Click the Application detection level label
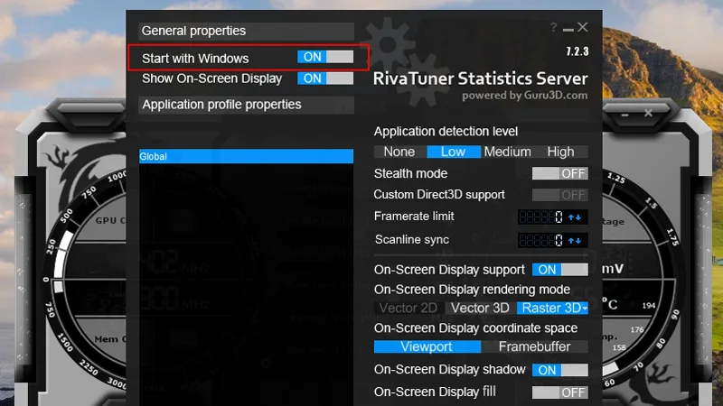This screenshot has height=406, width=723. point(446,132)
